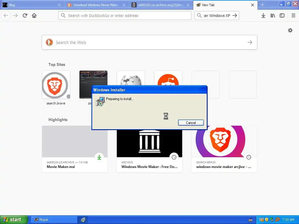The width and height of the screenshot is (299, 224).
Task: Run search bar query with arrow
Action: [235, 15]
